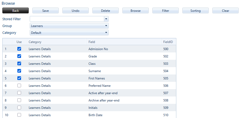Click FieldID value 505

[x=166, y=78]
